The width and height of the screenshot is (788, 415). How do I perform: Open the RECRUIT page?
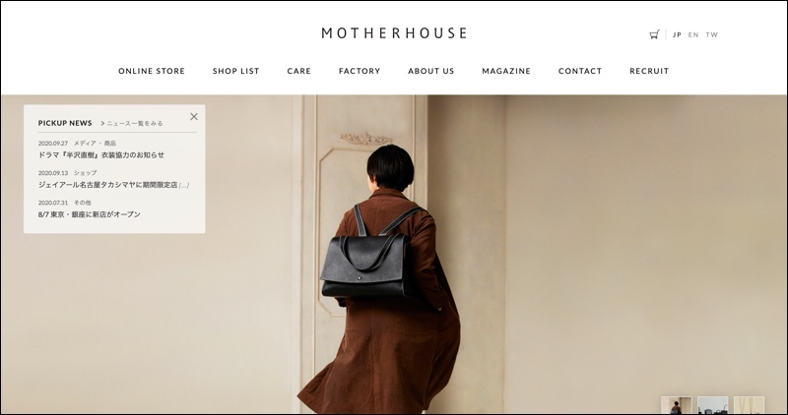(649, 71)
